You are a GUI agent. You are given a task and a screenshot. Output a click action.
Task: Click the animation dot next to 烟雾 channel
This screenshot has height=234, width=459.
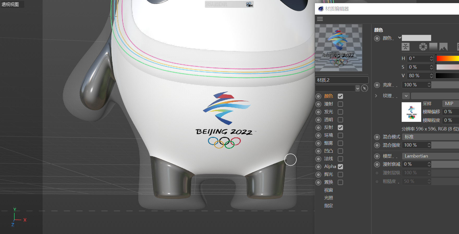pos(319,143)
